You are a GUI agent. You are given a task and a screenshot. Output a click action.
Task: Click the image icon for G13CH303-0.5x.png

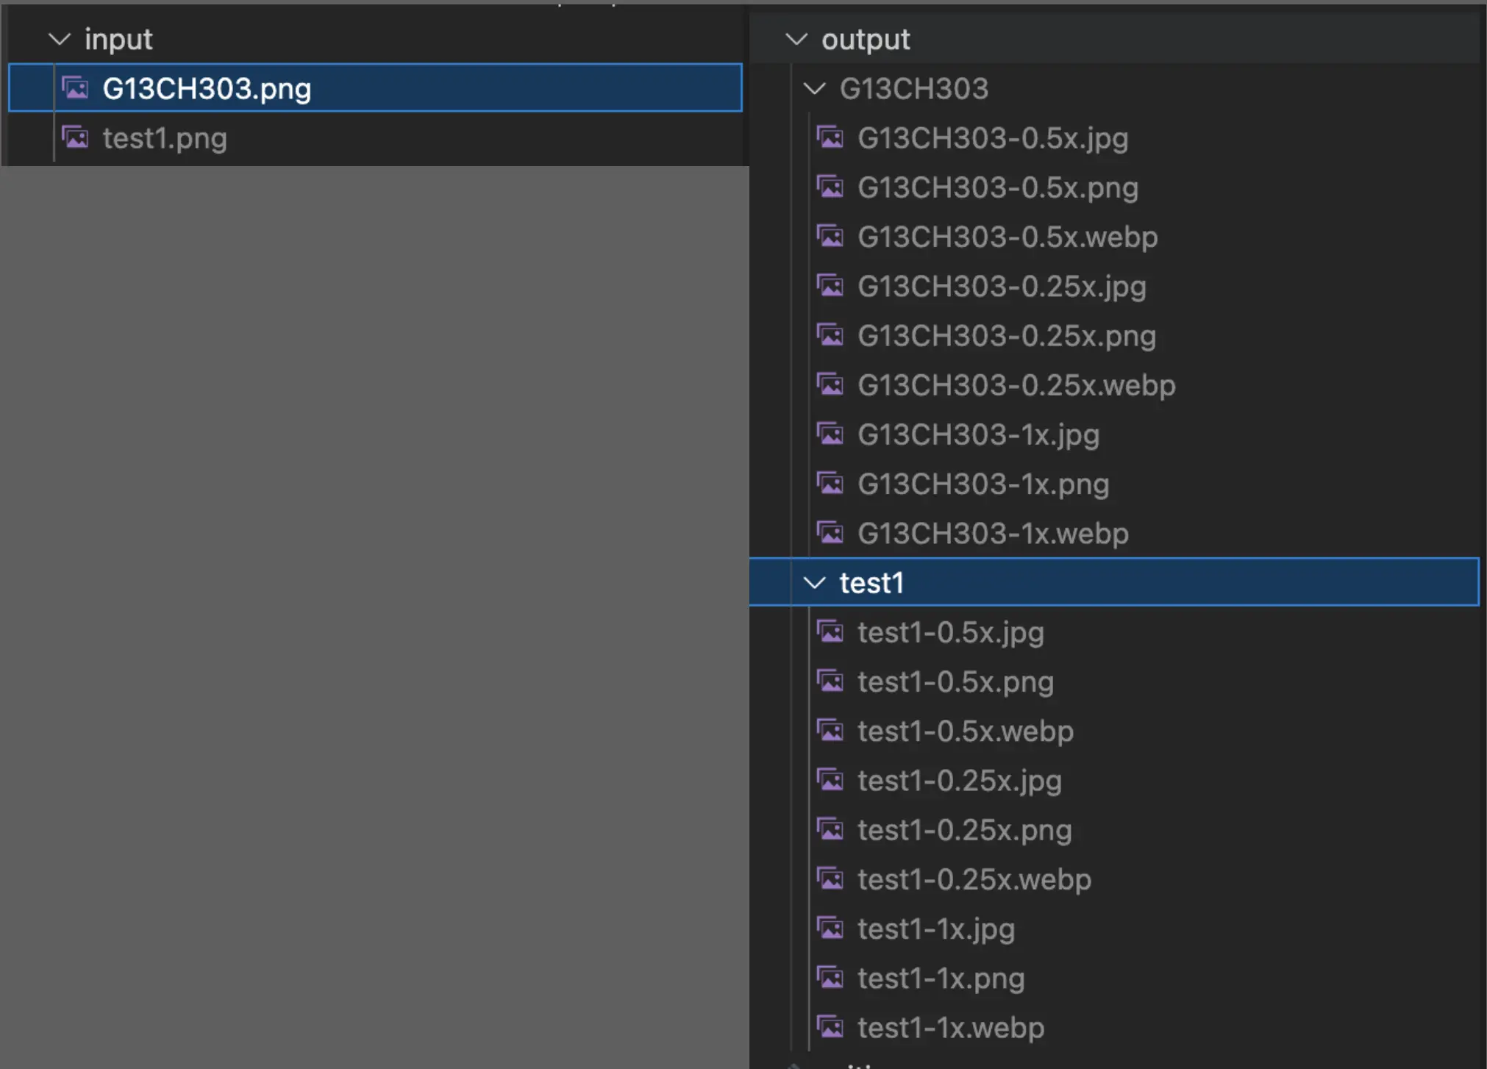(831, 187)
